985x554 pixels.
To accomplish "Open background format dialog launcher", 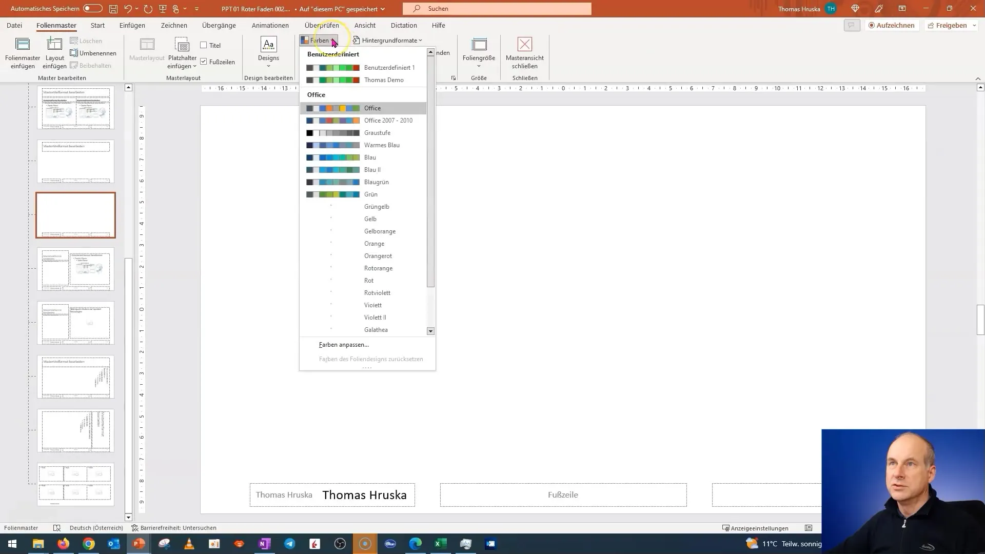I will tap(454, 78).
